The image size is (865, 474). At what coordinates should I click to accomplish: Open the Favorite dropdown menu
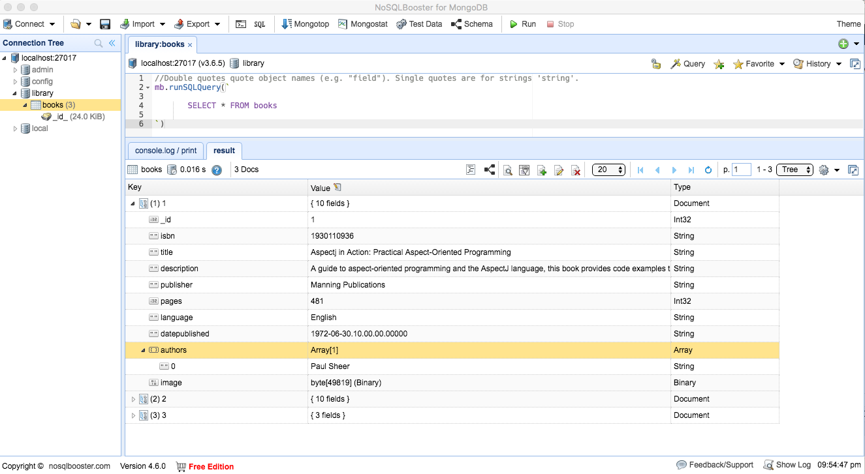pos(759,64)
